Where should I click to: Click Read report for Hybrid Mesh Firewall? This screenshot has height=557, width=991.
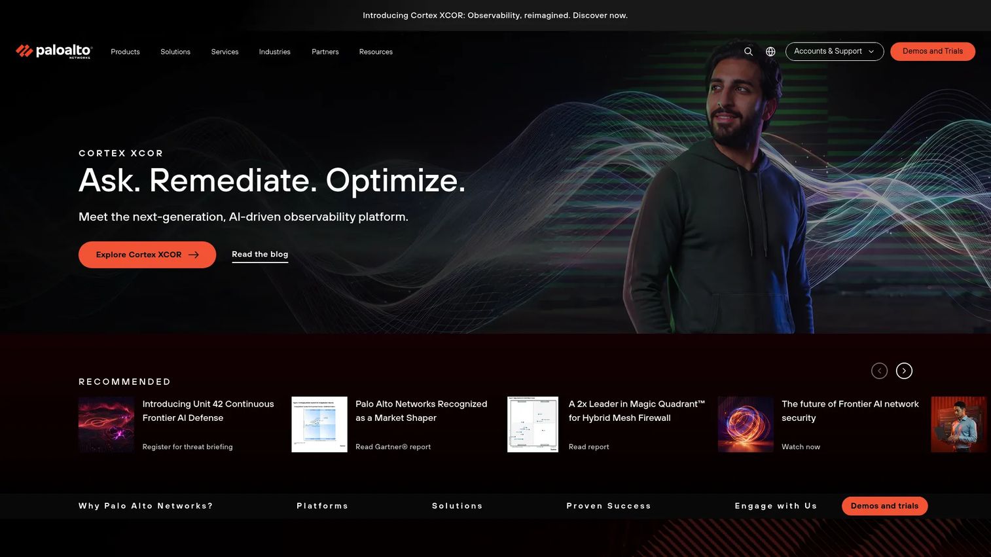pyautogui.click(x=588, y=447)
